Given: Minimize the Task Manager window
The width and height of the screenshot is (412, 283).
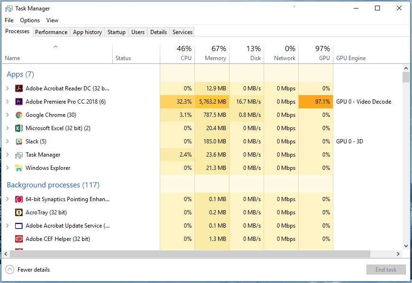Looking at the screenshot, I should [356, 8].
